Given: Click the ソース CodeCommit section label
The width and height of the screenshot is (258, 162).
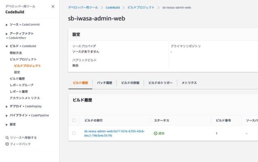Looking at the screenshot, I should (25, 25).
